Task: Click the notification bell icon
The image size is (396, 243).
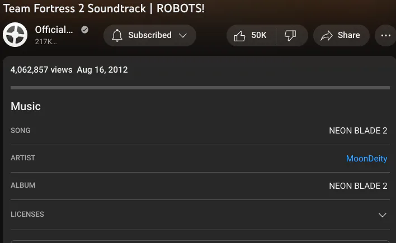Action: 117,35
